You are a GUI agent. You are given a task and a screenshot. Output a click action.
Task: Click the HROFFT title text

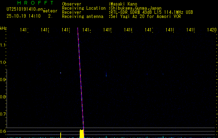(35, 3)
